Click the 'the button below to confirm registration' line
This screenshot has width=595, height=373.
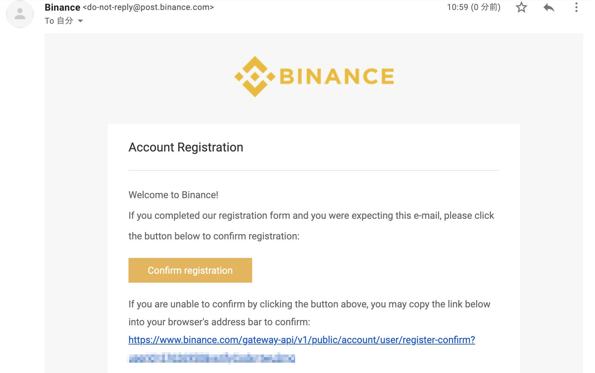pyautogui.click(x=214, y=236)
